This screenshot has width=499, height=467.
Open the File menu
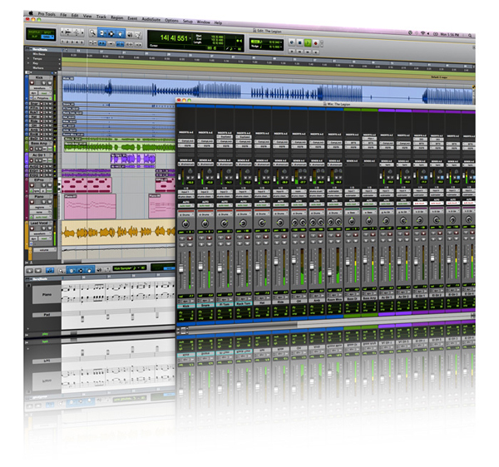pyautogui.click(x=63, y=15)
